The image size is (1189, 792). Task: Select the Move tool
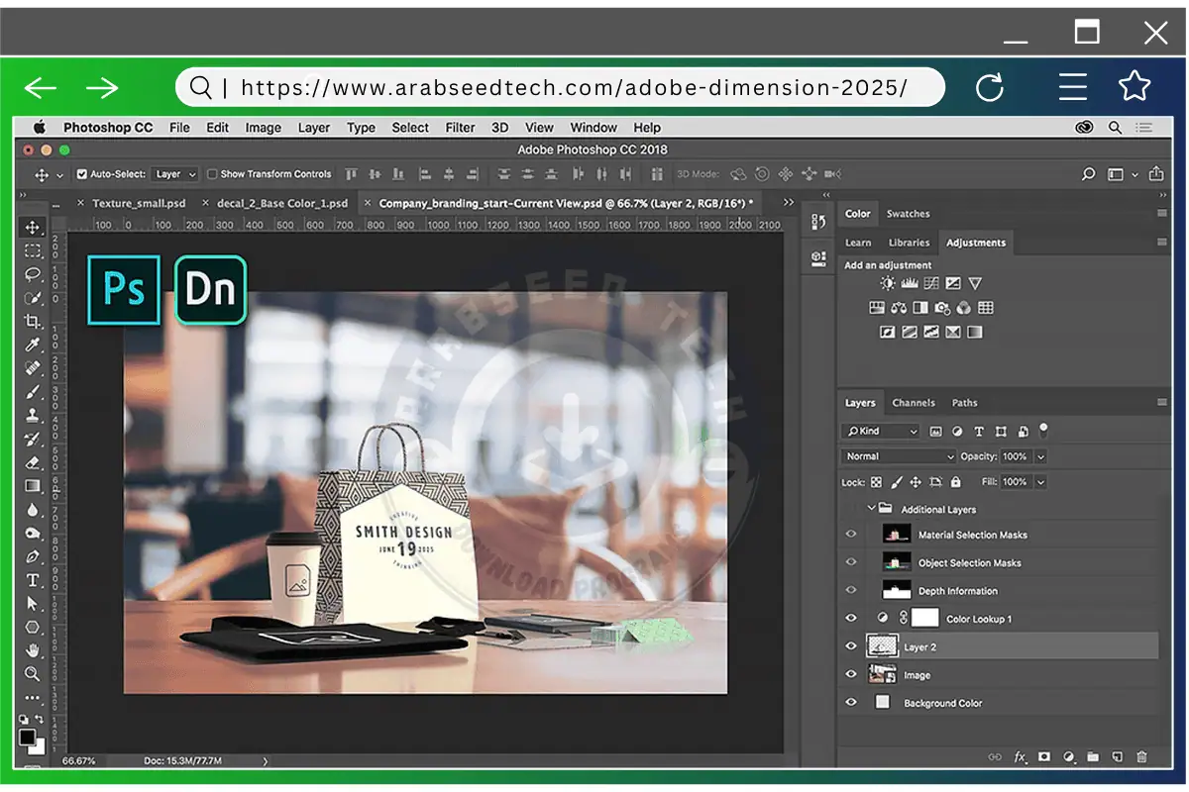33,228
